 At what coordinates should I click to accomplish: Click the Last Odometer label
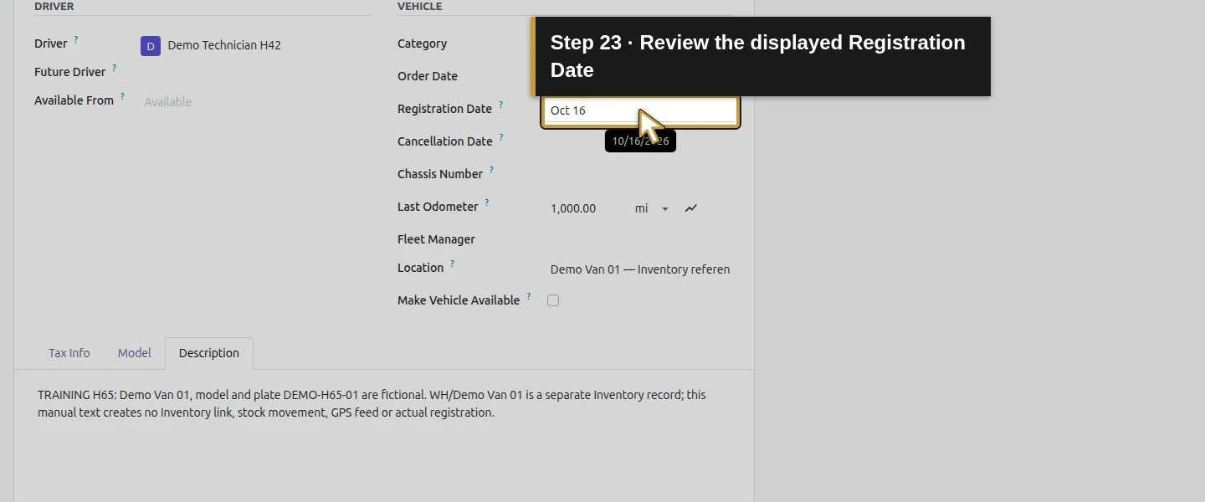tap(438, 207)
